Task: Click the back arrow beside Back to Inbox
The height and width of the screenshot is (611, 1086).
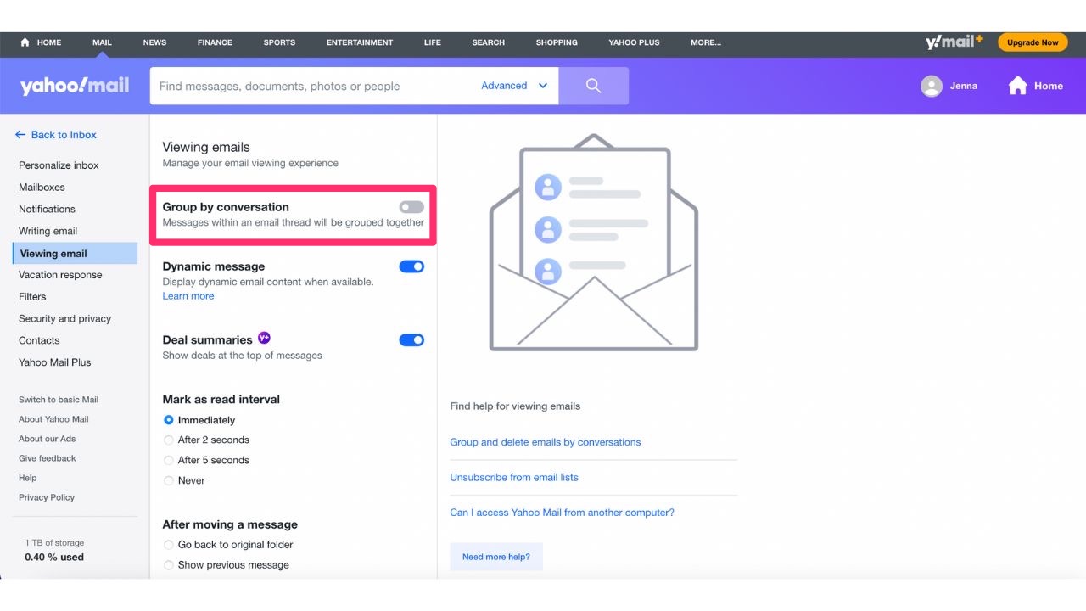Action: 20,135
